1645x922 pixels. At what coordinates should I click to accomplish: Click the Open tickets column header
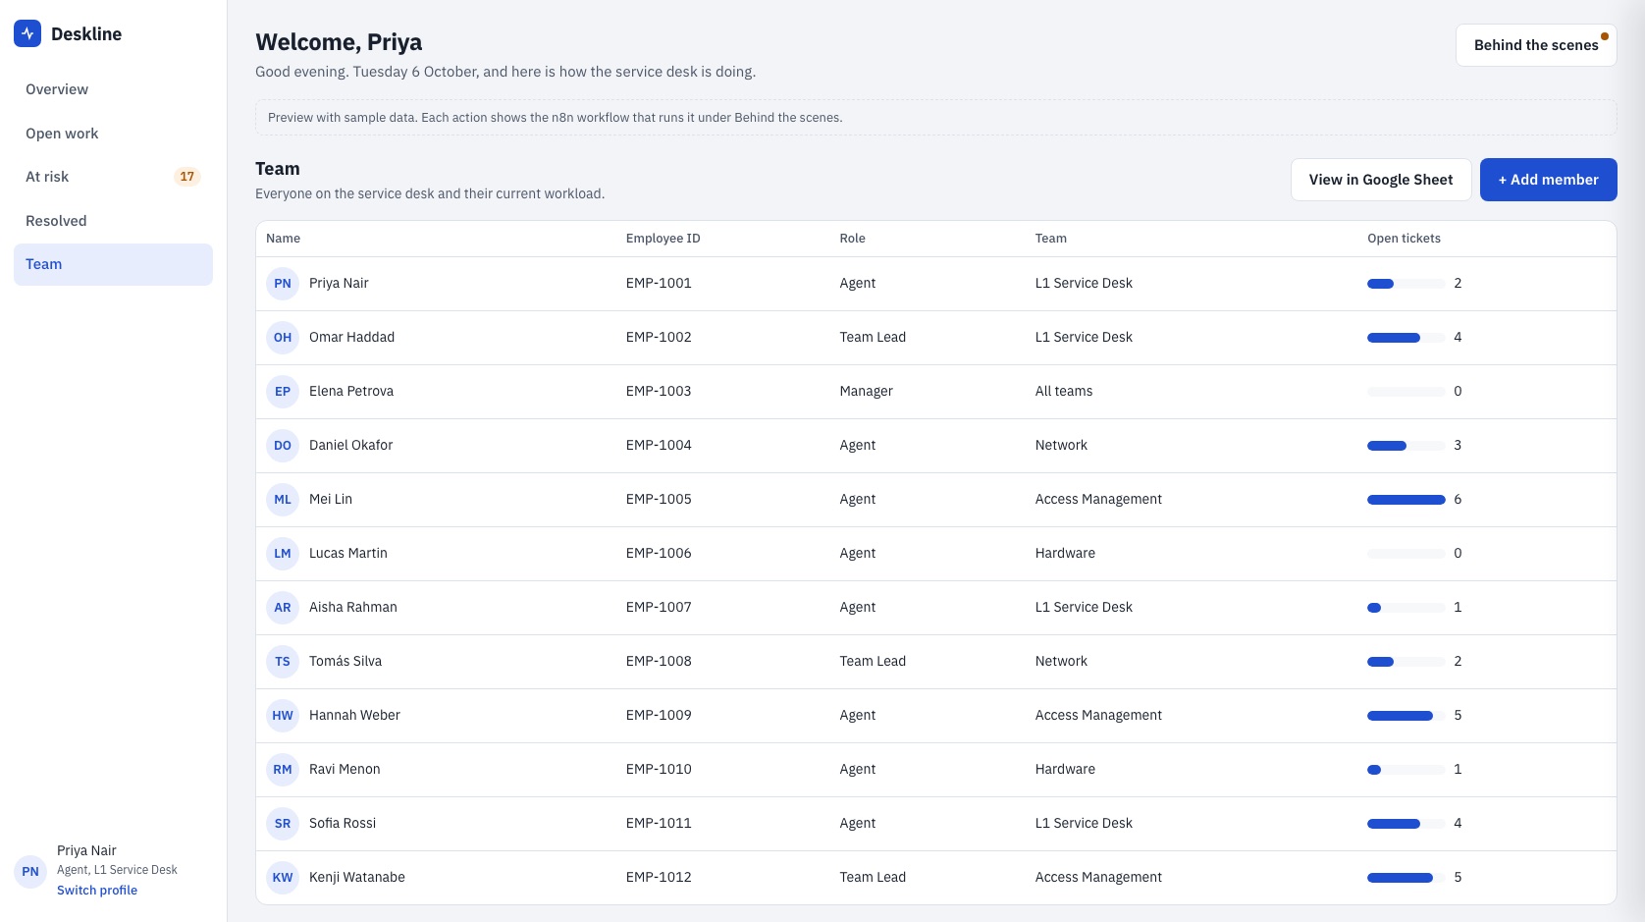tap(1404, 239)
